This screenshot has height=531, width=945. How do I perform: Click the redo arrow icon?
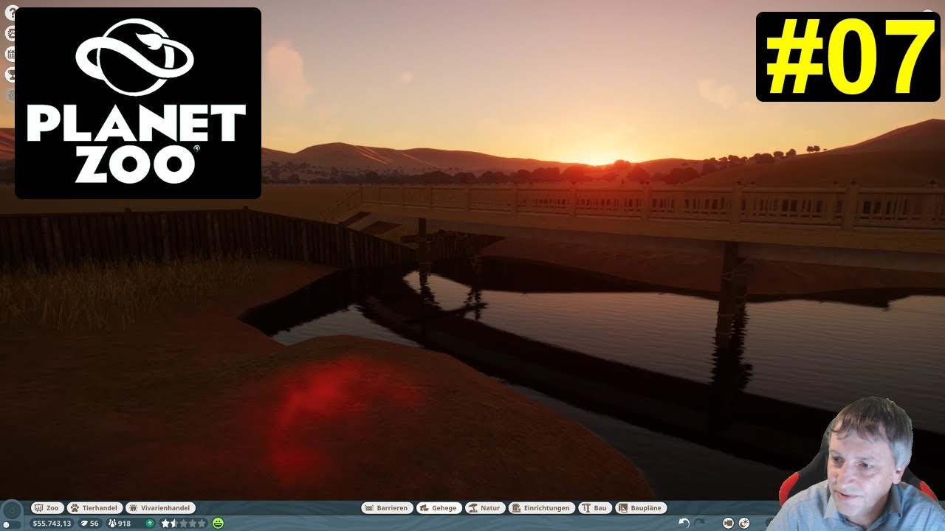point(699,523)
